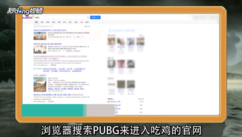
Task: Open the 视频 tab
Action: (59, 22)
